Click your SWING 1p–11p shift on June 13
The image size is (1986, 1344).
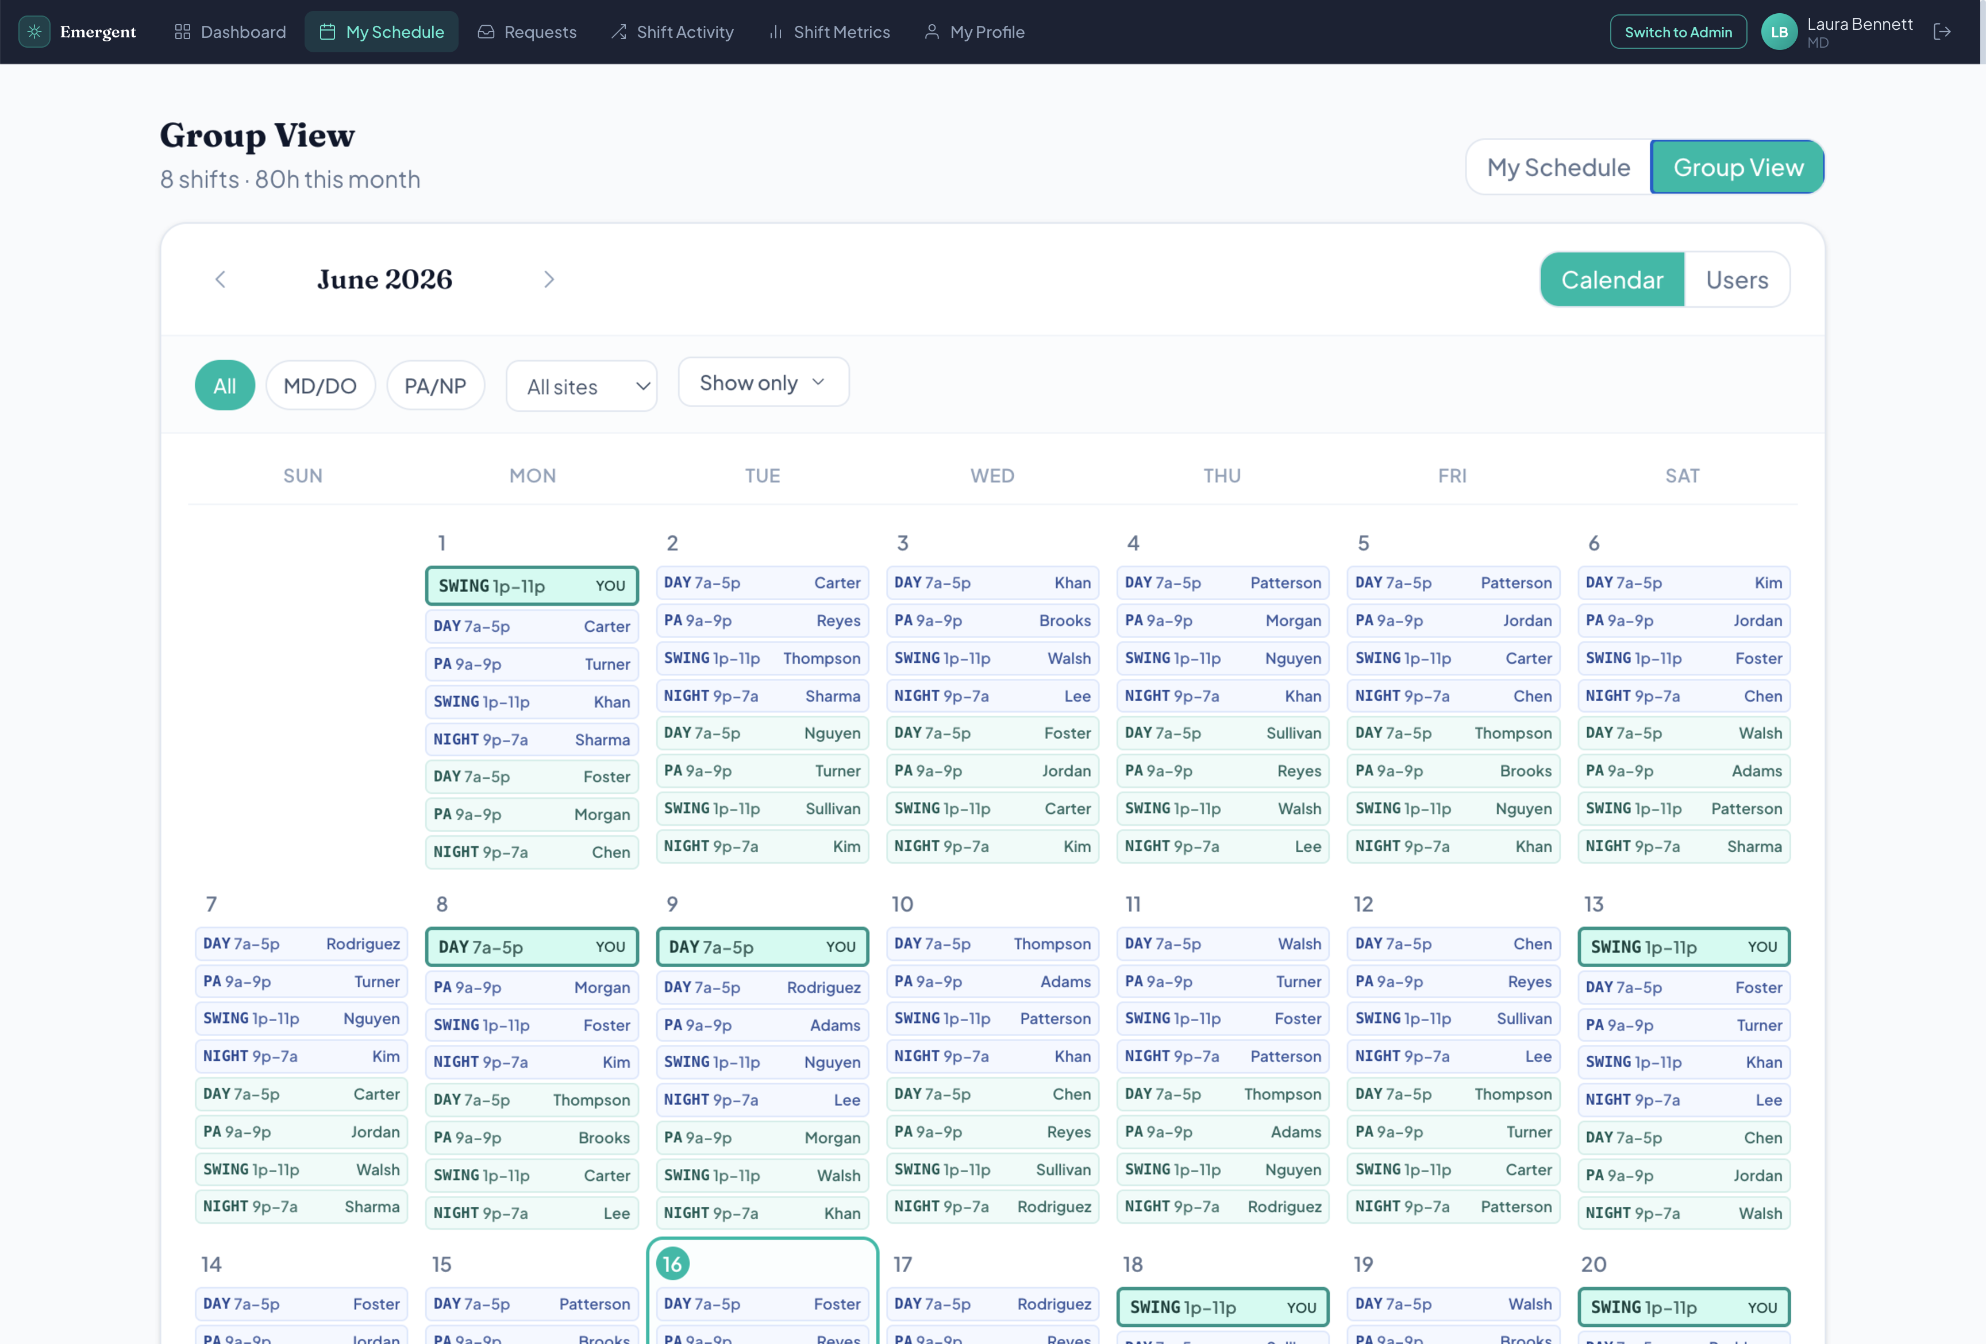pyautogui.click(x=1684, y=947)
